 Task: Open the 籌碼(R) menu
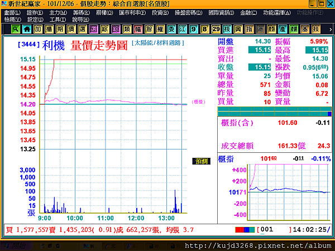click(81, 13)
